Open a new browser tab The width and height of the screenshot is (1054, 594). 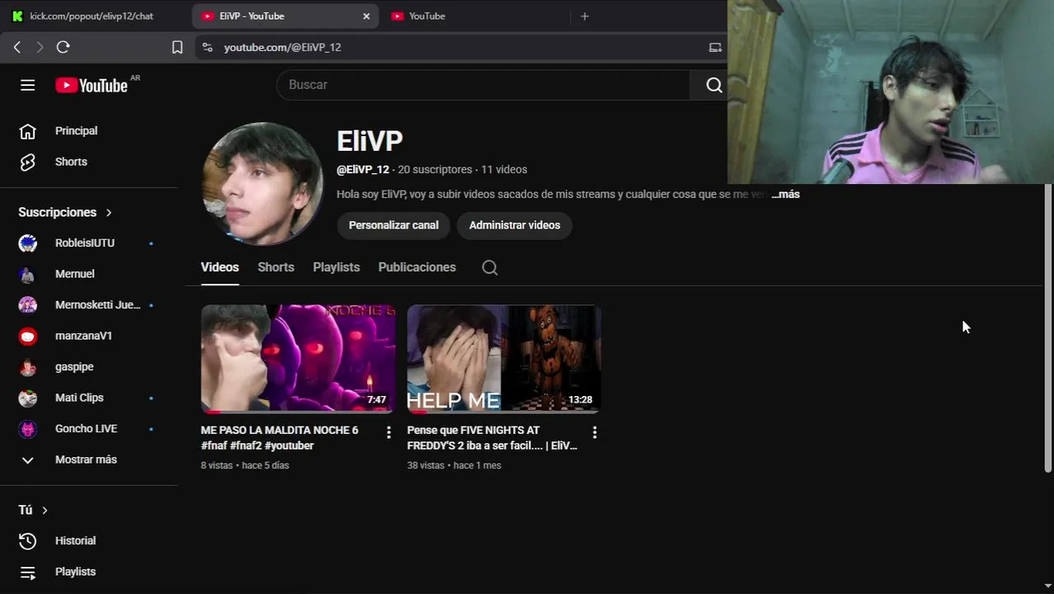[585, 16]
